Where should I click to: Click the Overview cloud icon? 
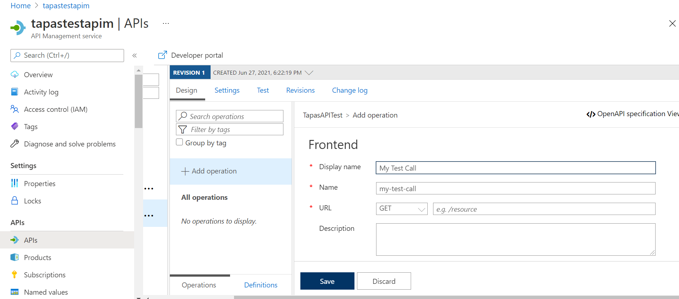click(15, 74)
